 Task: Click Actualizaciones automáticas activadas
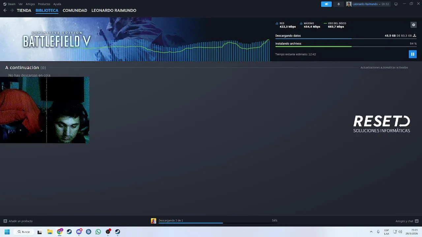384,67
